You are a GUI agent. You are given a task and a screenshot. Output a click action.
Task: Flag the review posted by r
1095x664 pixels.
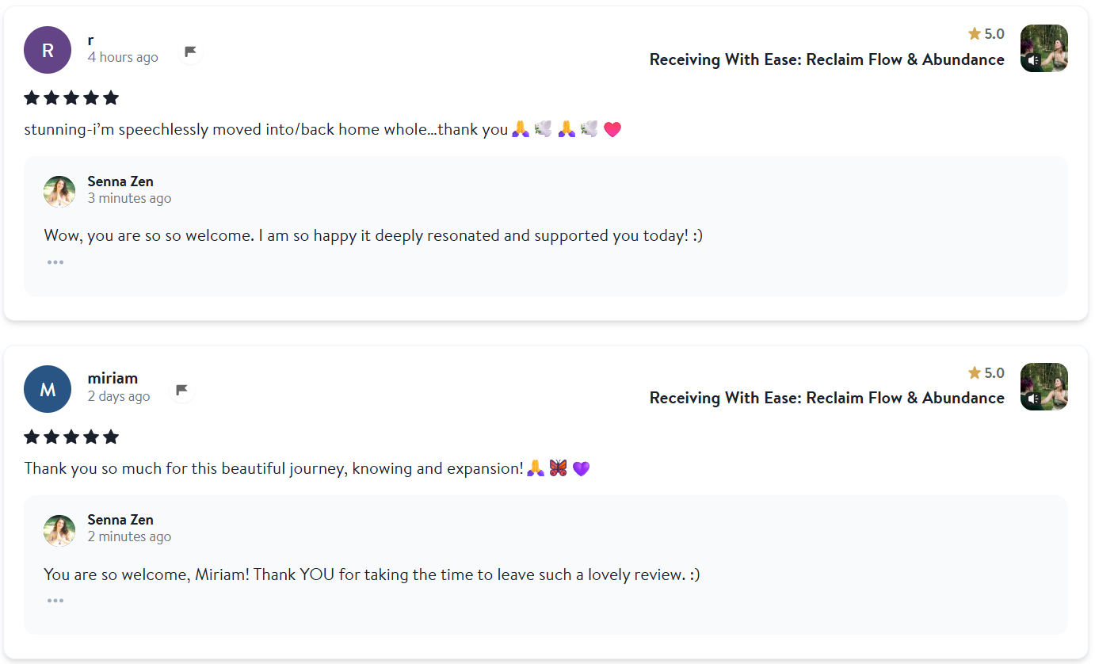click(x=190, y=52)
